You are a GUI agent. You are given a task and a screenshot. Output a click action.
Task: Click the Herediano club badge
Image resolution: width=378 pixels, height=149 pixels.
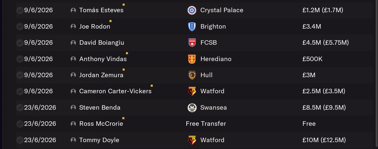(192, 59)
